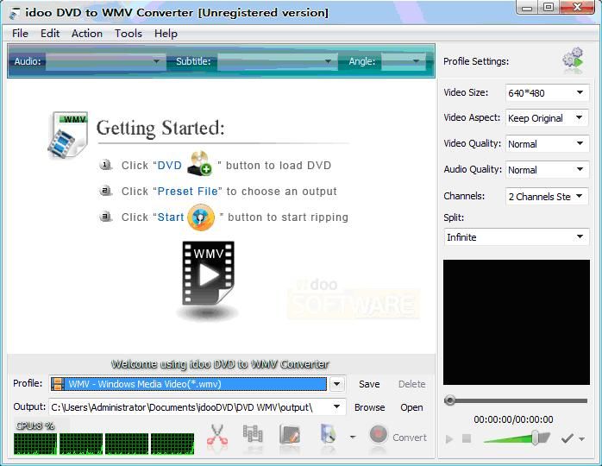Click the preview seek slider handle
The image size is (602, 466).
(x=449, y=400)
